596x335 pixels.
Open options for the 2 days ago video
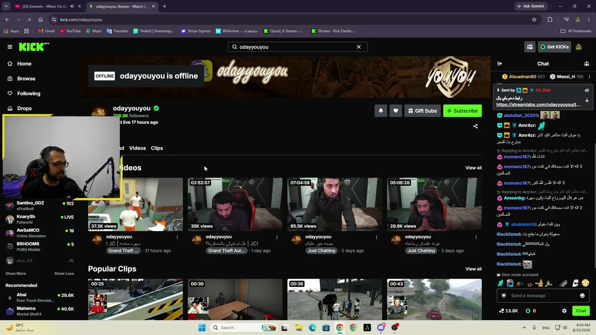pyautogui.click(x=376, y=237)
